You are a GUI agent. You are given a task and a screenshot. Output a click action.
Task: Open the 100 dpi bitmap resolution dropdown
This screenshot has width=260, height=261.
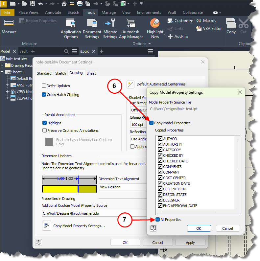138,125
